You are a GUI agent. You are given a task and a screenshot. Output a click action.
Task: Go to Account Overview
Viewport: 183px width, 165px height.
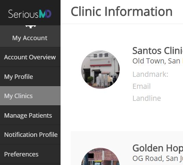tap(30, 57)
